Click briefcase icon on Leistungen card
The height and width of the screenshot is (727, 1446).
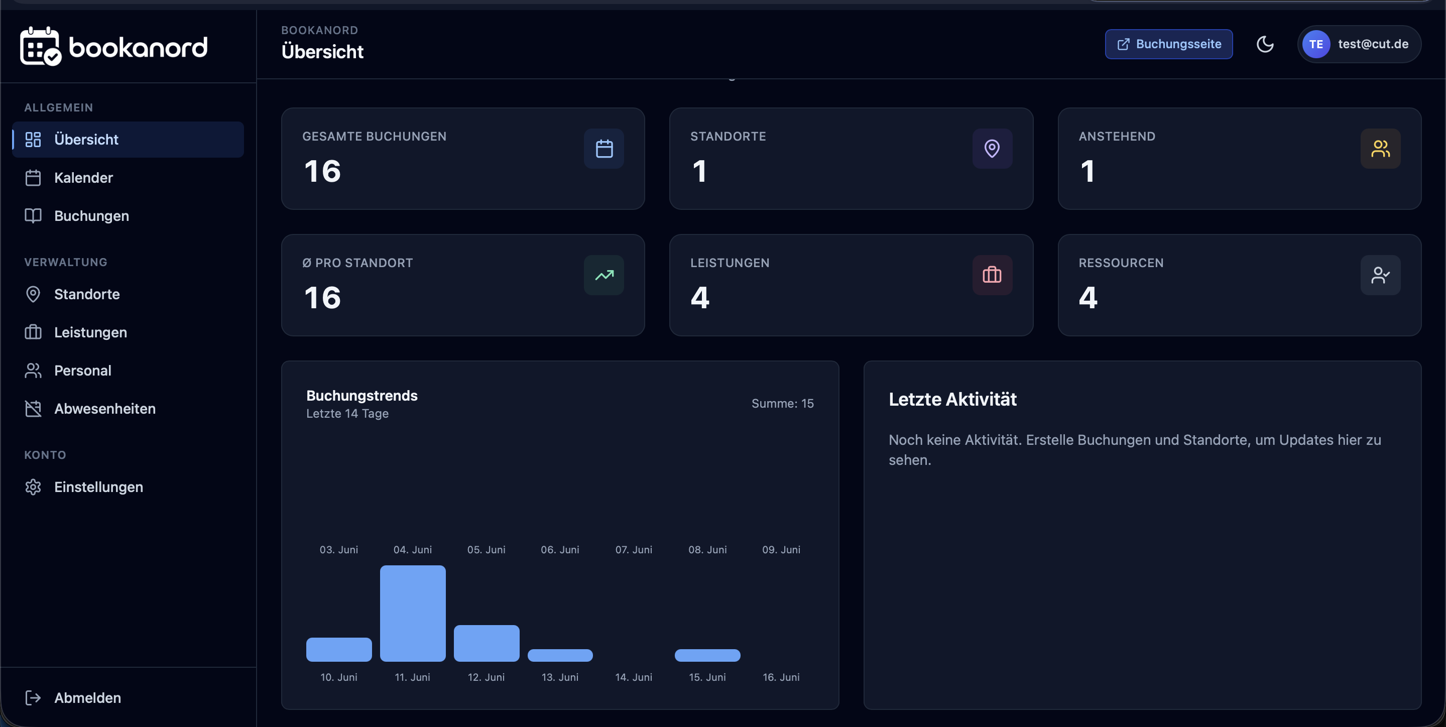point(992,275)
